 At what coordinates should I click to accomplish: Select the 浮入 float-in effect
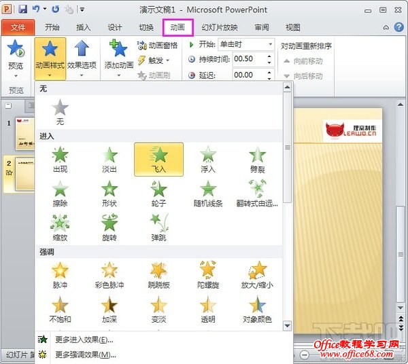pos(208,160)
